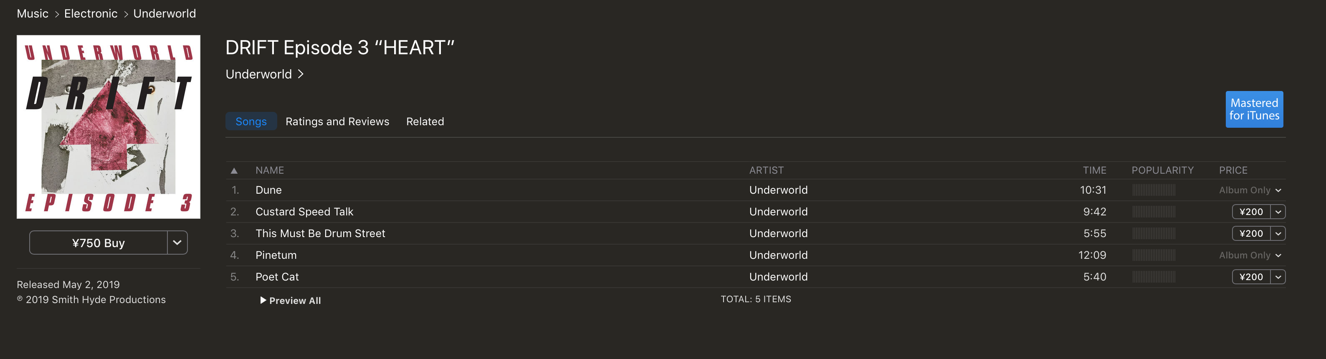Click the play icon beside Preview All
Image resolution: width=1326 pixels, height=359 pixels.
[263, 301]
